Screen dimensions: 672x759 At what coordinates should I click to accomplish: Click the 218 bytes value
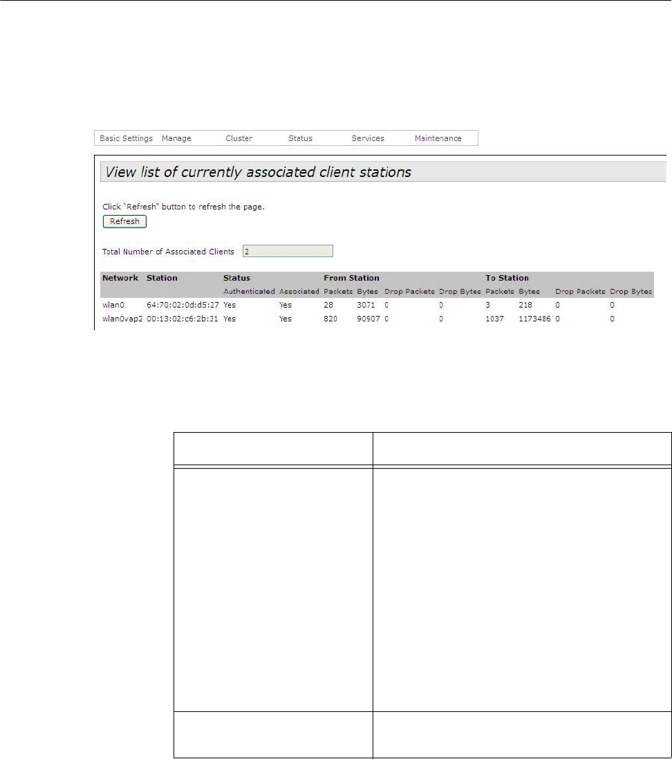[x=525, y=305]
